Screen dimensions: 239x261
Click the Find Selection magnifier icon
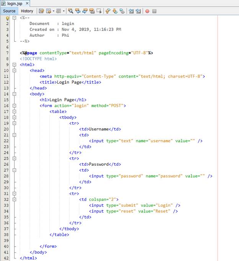(x=70, y=11)
